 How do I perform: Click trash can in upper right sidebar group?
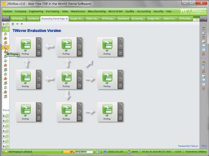(204, 33)
